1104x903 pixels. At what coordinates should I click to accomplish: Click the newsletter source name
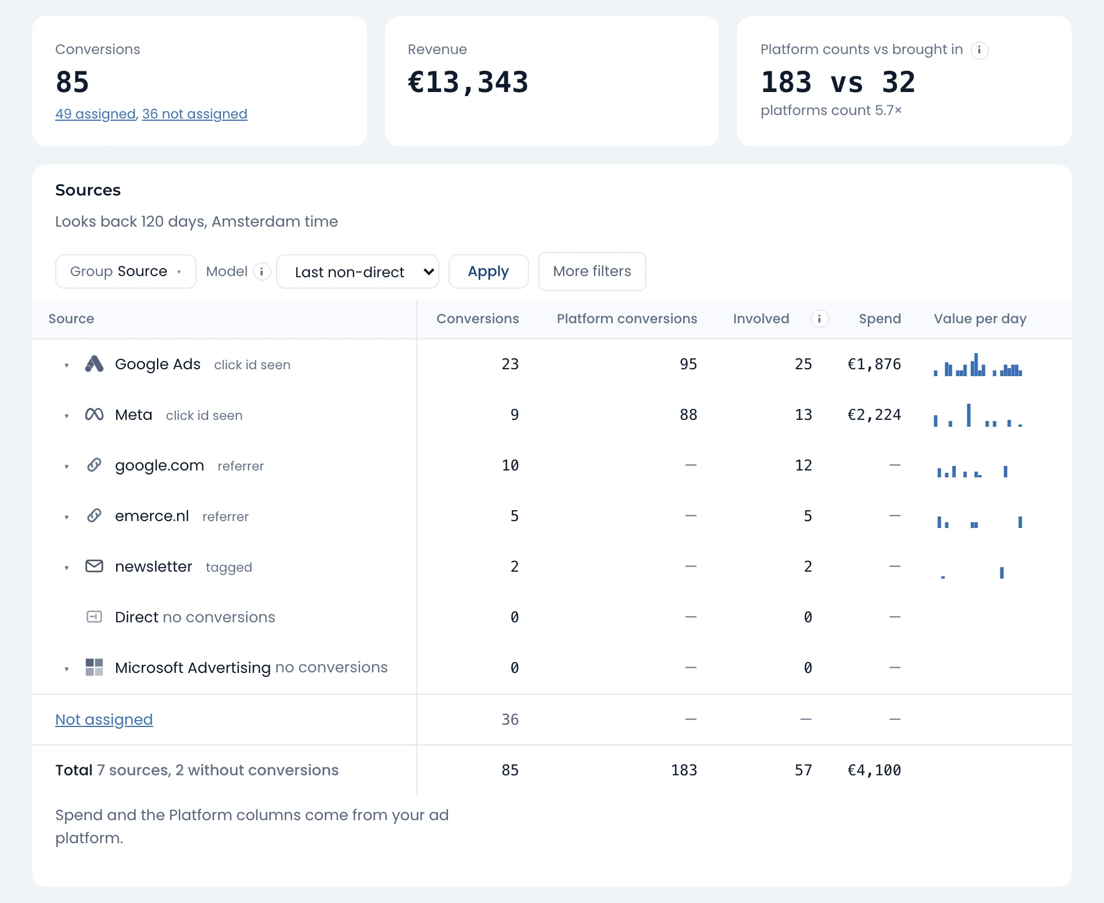coord(154,567)
